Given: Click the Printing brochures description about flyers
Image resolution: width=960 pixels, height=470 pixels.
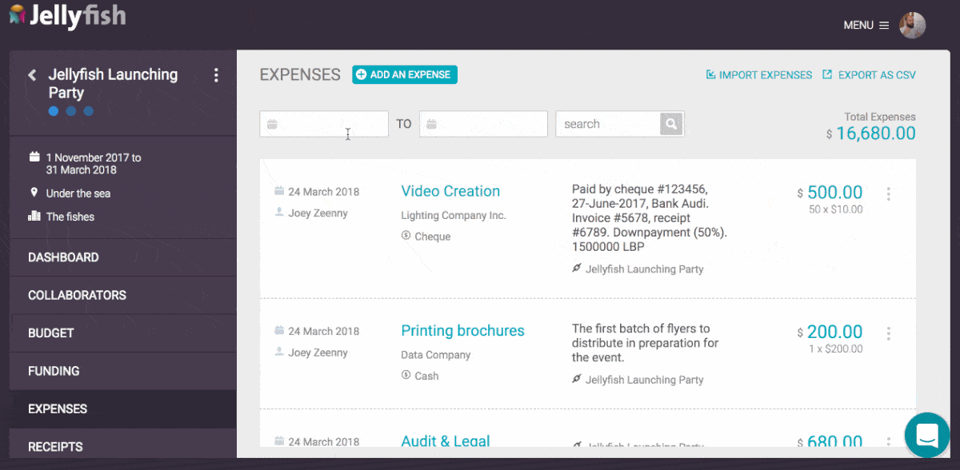Looking at the screenshot, I should (646, 343).
